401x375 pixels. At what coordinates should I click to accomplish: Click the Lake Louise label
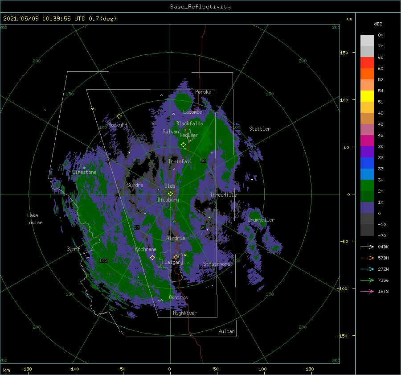coord(34,219)
